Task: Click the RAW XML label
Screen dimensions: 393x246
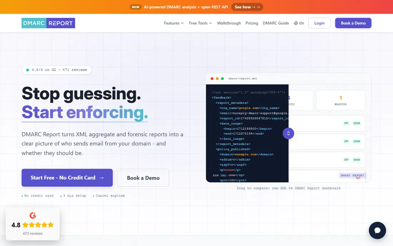Action: [x=220, y=175]
